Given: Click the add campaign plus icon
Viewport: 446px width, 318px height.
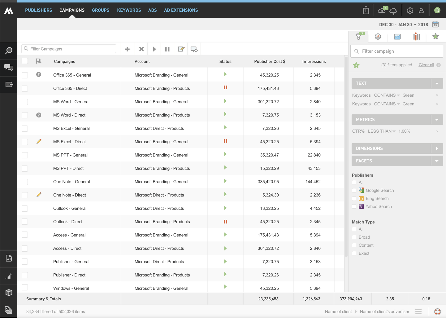Looking at the screenshot, I should [127, 49].
